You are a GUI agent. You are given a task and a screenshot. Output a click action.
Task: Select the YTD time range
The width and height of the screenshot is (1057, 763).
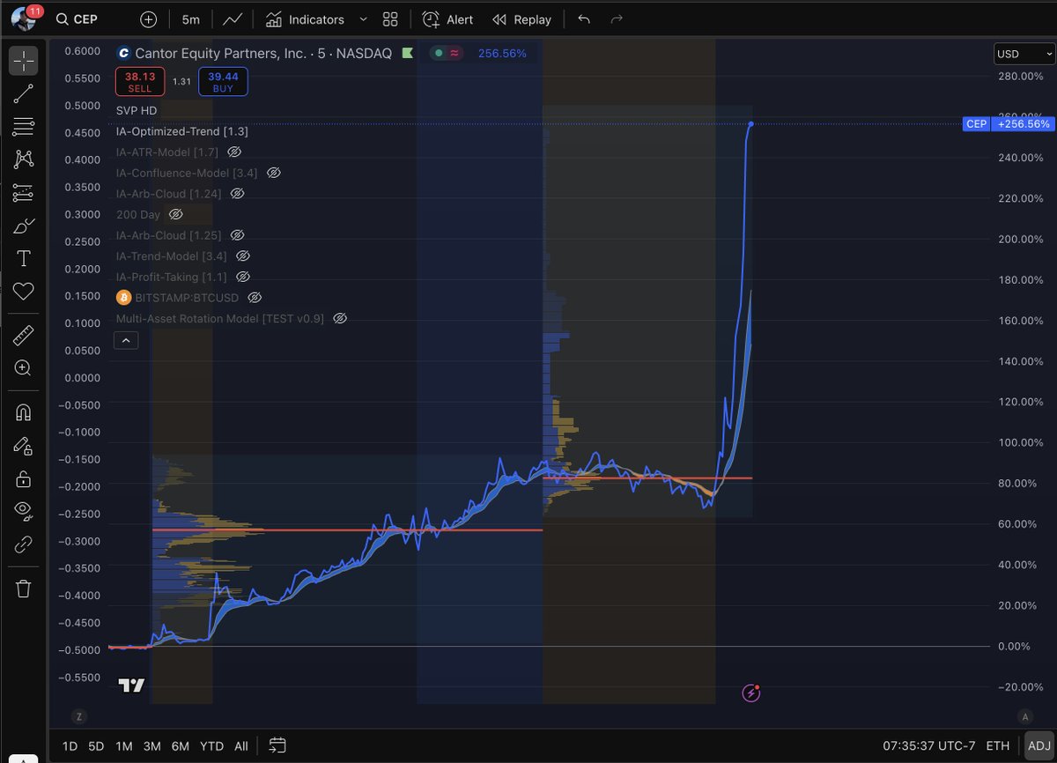pyautogui.click(x=211, y=746)
